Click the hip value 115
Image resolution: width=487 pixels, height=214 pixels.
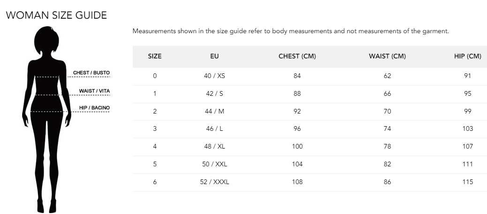[x=467, y=182]
